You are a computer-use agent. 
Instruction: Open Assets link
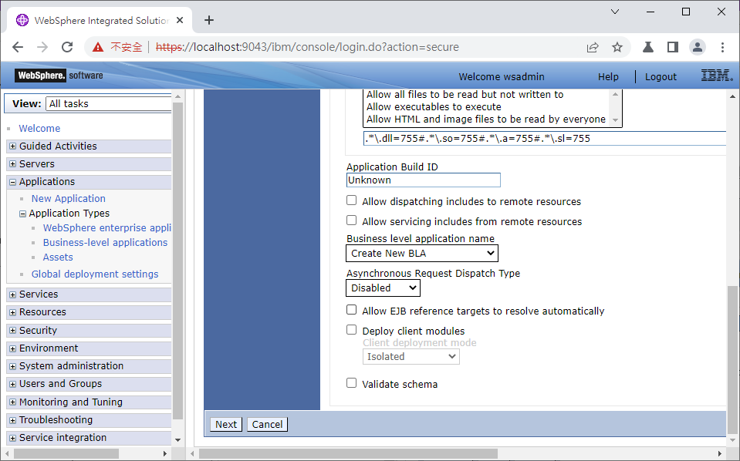[58, 257]
